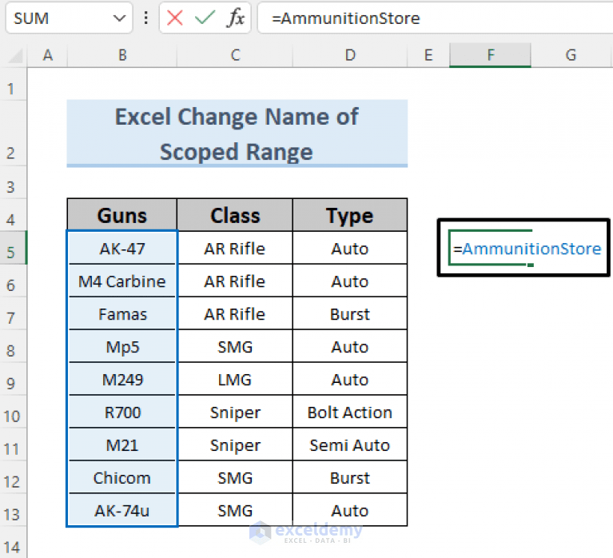The height and width of the screenshot is (558, 613).
Task: Open the Name Box dropdown arrow
Action: point(119,18)
